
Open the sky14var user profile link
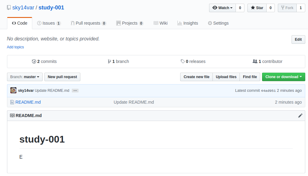coord(23,8)
